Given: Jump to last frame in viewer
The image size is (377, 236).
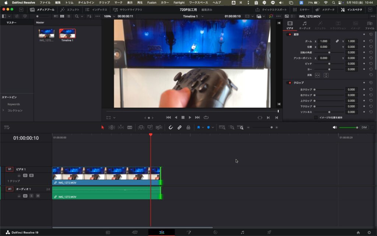Looking at the screenshot, I should pyautogui.click(x=197, y=118).
